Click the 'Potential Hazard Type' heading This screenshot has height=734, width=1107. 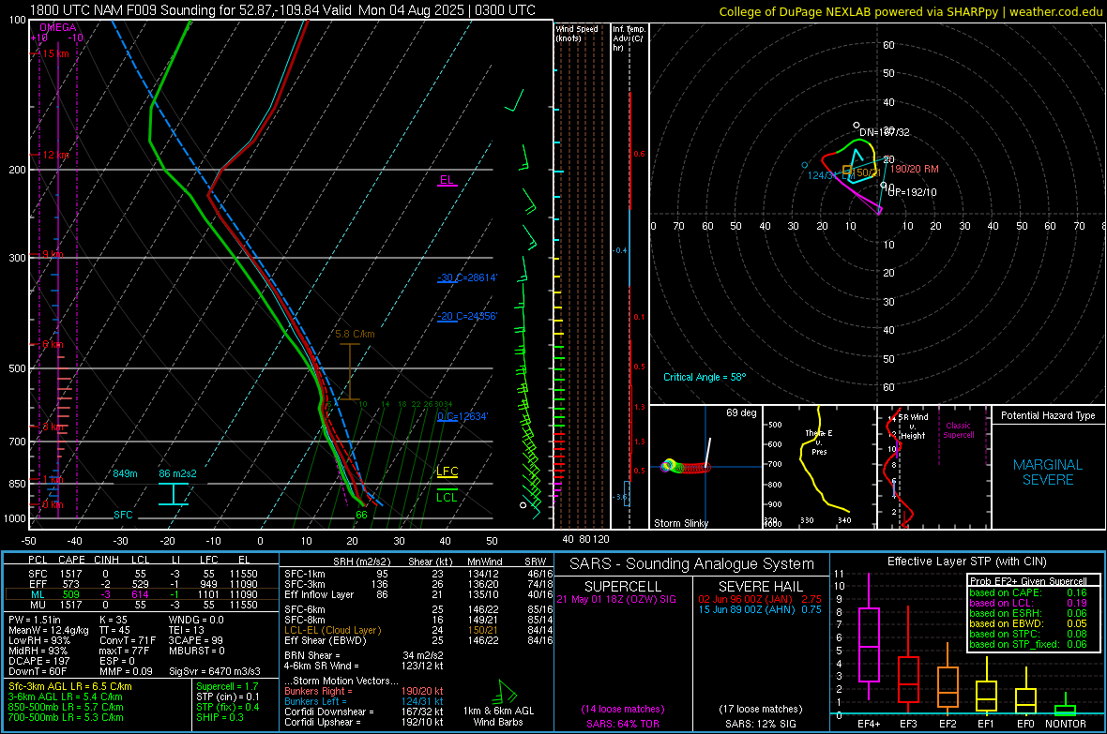1048,415
